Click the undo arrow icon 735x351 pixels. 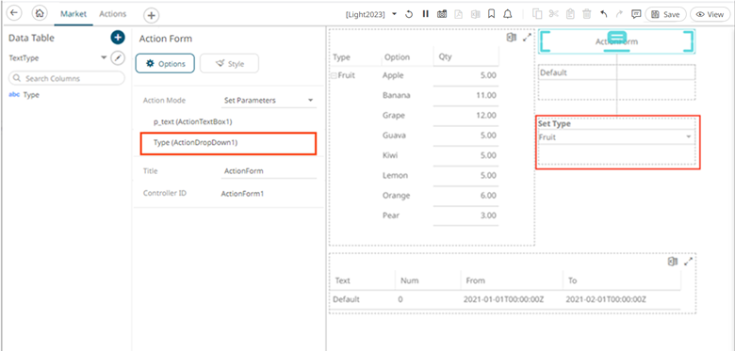click(604, 14)
